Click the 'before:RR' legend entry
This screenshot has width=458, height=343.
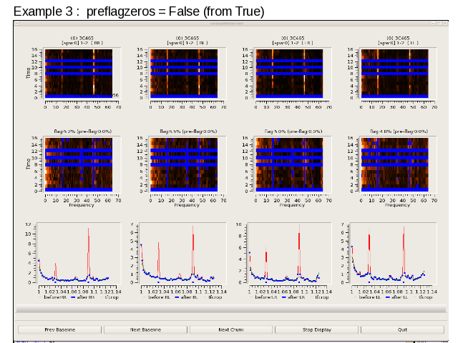[53, 297]
